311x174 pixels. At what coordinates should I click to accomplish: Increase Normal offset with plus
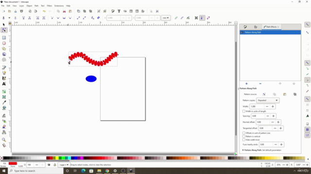click(278, 122)
